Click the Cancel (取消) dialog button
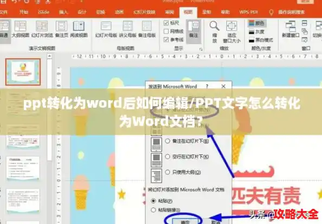 click(x=216, y=222)
